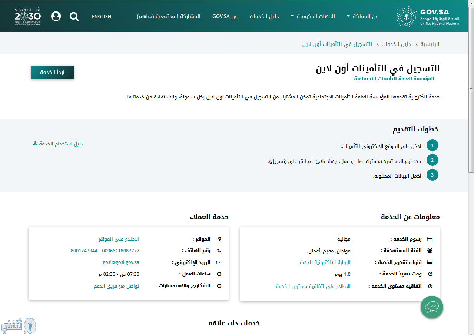Open الاطلاع على اتفاقية مستوى الخدمة link
474x335 pixels.
click(x=313, y=286)
